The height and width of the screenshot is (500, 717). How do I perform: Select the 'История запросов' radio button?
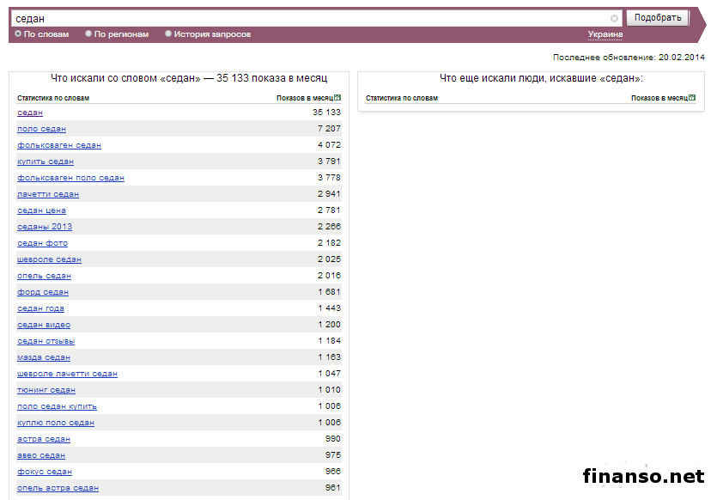[x=168, y=34]
